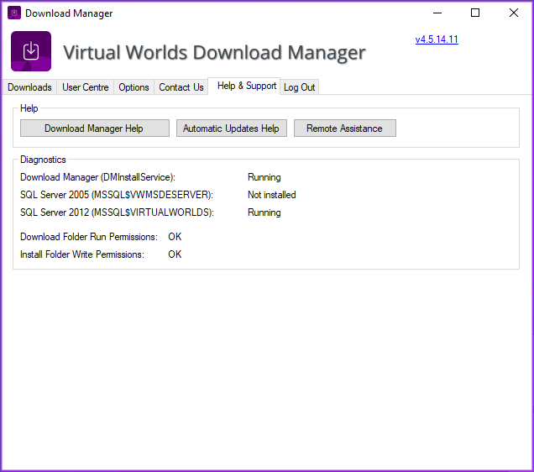
Task: Click Running status for SQL Server 2012
Action: coord(264,212)
